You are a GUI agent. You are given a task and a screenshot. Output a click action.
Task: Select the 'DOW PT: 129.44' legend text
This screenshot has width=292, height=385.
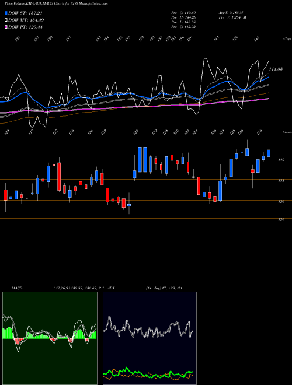(25, 27)
